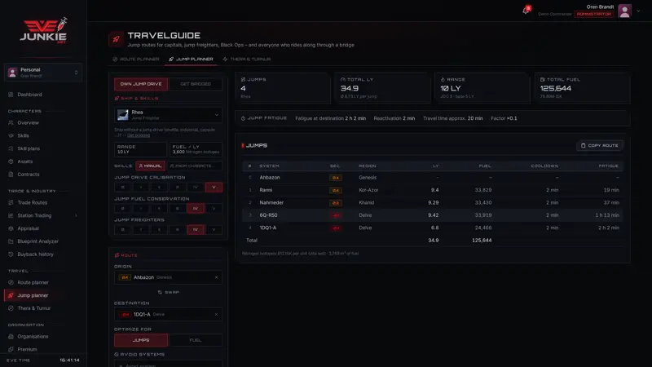Open the notifications bell icon
The width and height of the screenshot is (652, 367).
[526, 11]
